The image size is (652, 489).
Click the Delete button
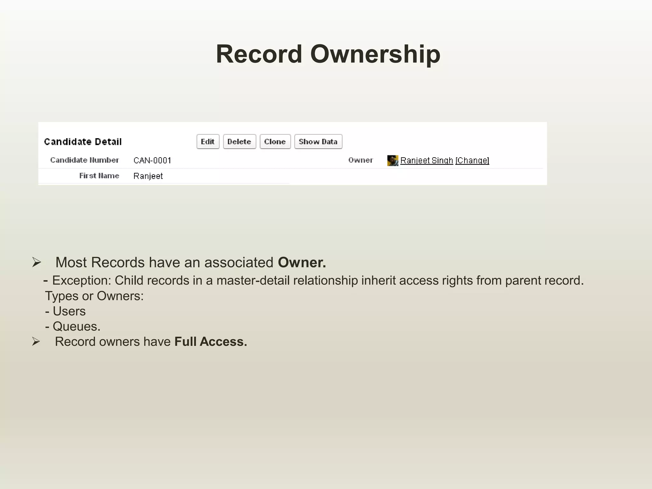point(239,142)
